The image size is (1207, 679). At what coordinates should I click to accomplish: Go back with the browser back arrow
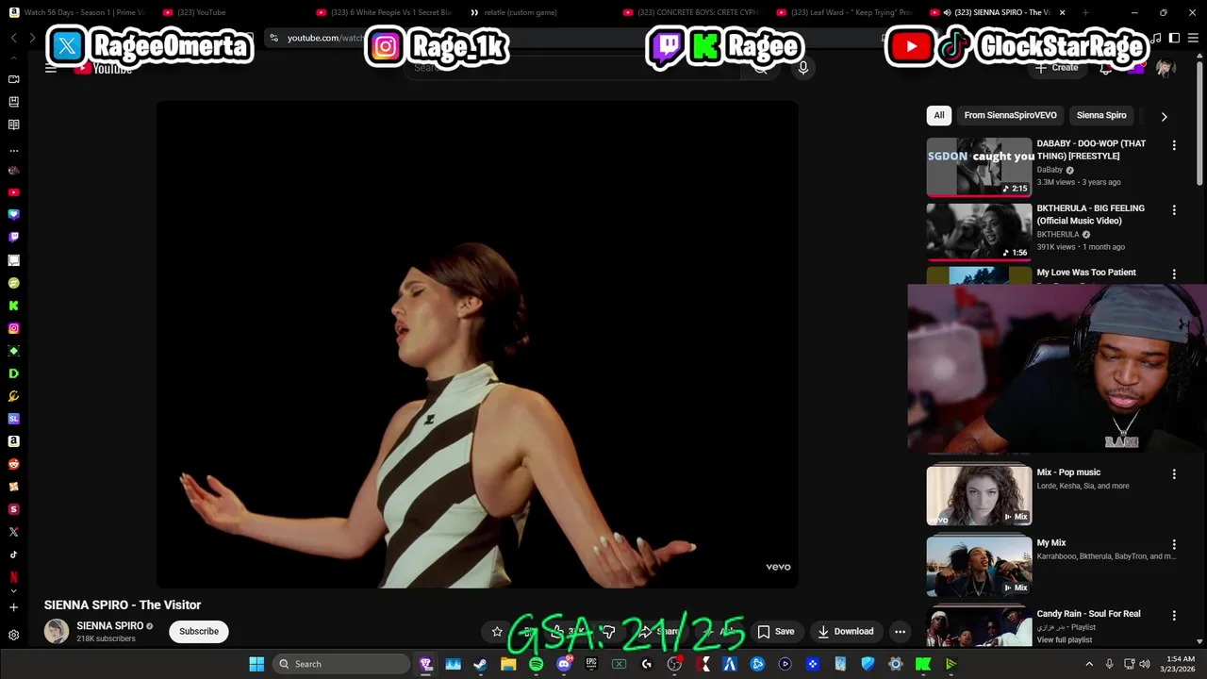tap(13, 38)
